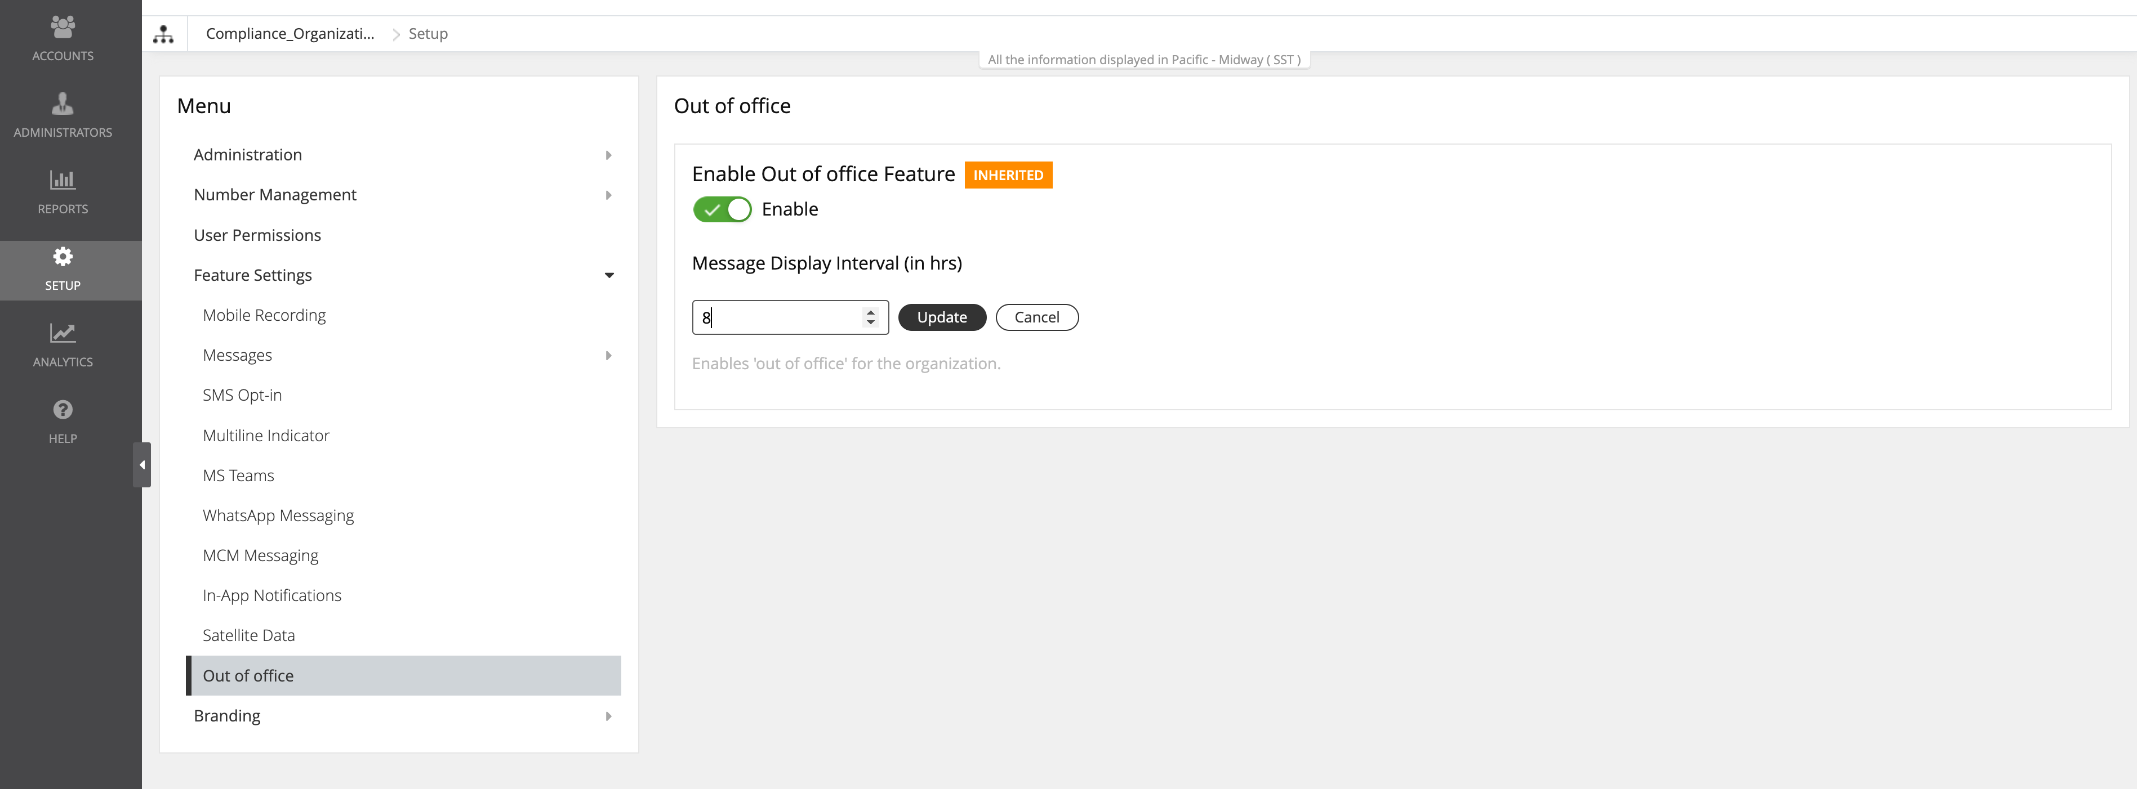
Task: Decrease interval with stepper down arrow
Action: click(x=870, y=322)
